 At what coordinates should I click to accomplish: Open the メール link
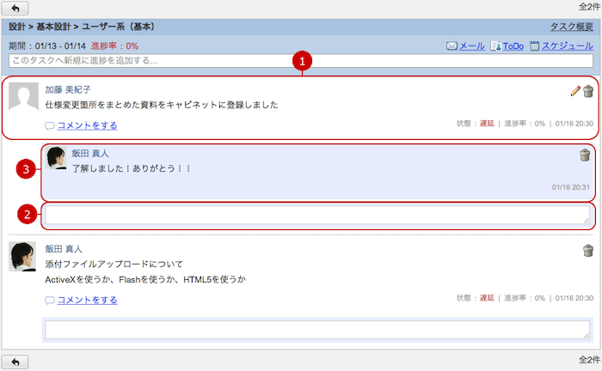coord(472,46)
